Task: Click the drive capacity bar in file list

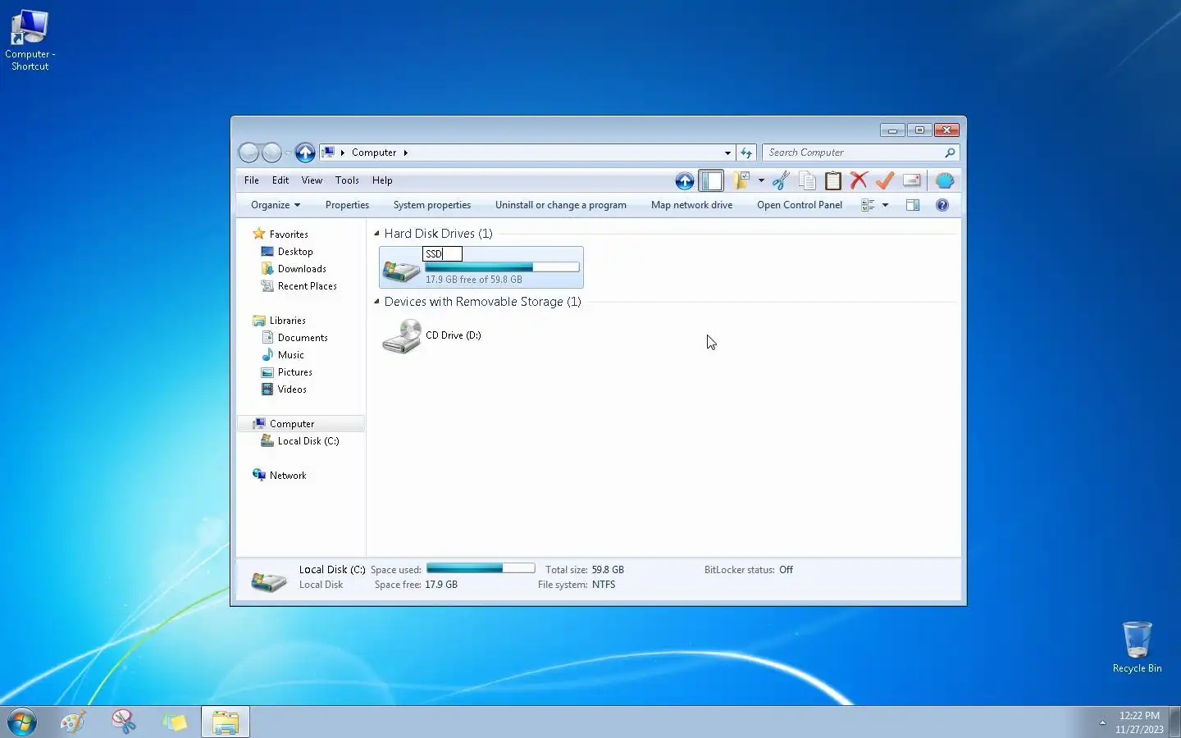Action: (502, 267)
